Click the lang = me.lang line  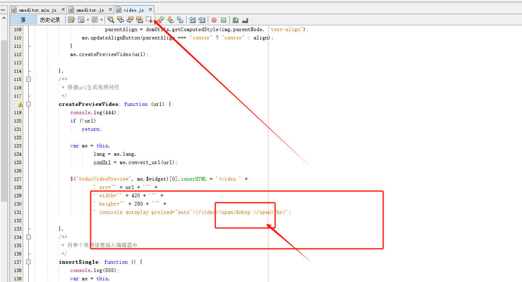(x=115, y=154)
